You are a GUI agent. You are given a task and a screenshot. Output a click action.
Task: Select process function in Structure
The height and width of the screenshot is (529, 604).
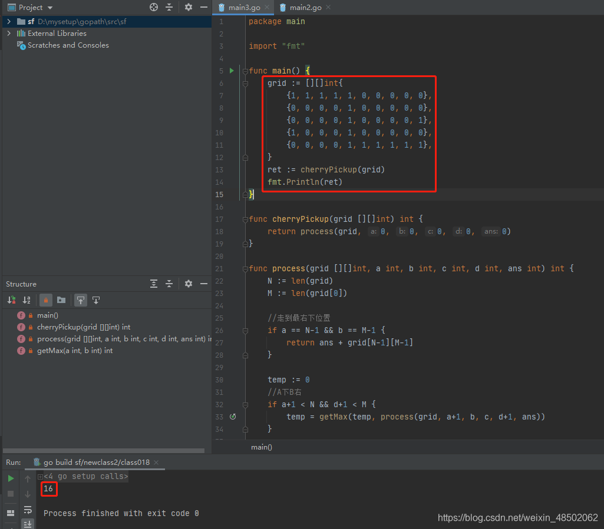(124, 339)
